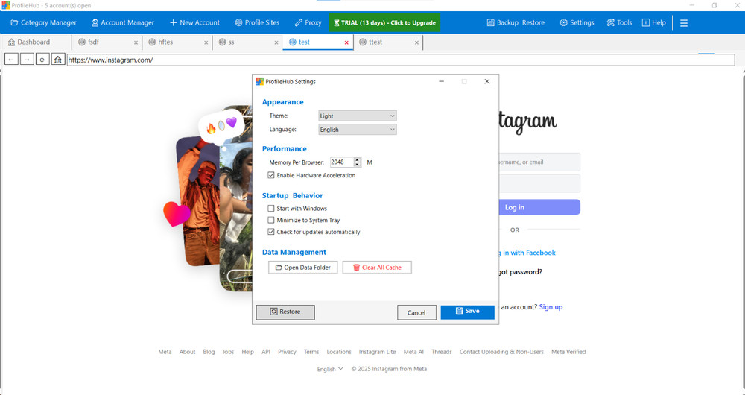Viewport: 745px width, 395px height.
Task: Click the username or email field
Action: (x=539, y=162)
